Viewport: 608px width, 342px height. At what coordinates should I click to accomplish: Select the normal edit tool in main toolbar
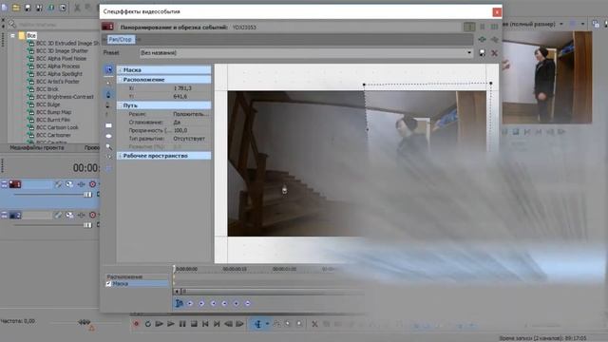coord(258,324)
